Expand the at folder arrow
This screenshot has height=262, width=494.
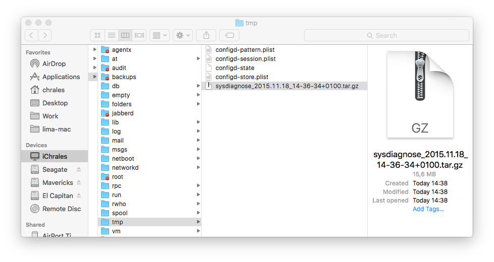pos(198,59)
